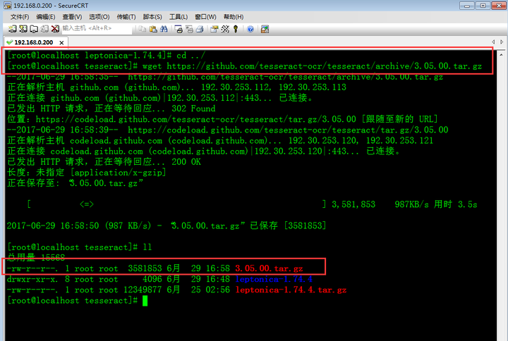The height and width of the screenshot is (341, 508).
Task: Open the 工具(L) menu
Action: pos(179,17)
